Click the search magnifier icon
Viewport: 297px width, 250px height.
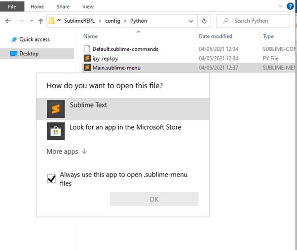tap(225, 21)
